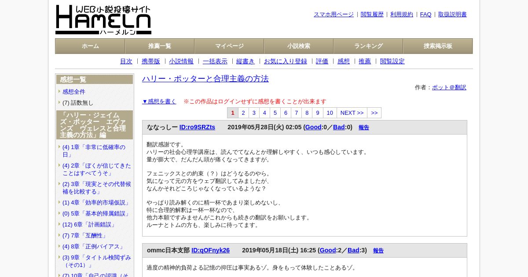The height and width of the screenshot is (277, 528).
Task: Open 評価 link
Action: (x=322, y=62)
